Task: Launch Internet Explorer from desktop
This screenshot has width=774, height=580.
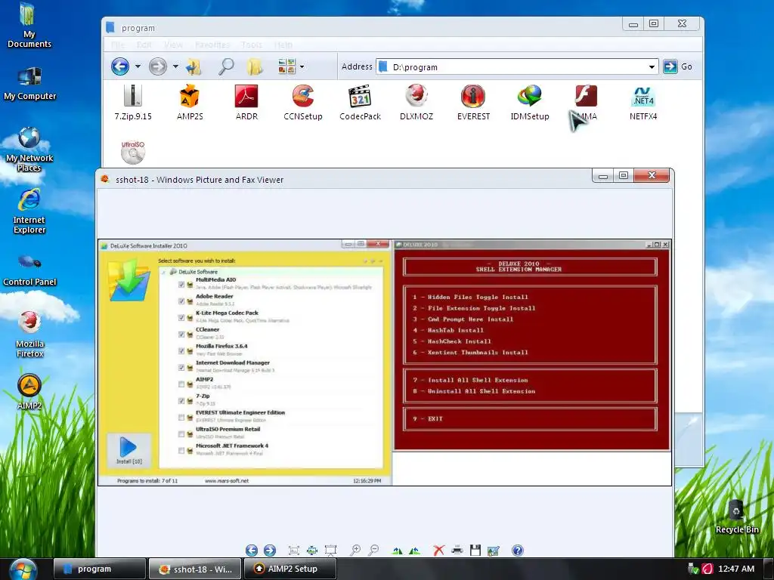Action: click(29, 211)
